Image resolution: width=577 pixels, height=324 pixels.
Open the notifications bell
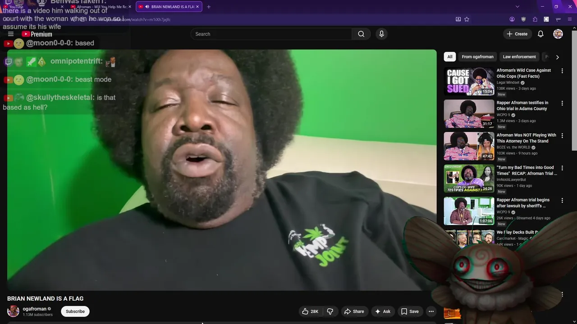point(540,34)
